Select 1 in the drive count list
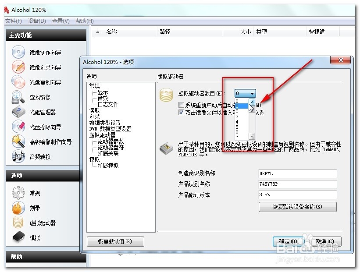This screenshot has width=360, height=272. point(242,106)
